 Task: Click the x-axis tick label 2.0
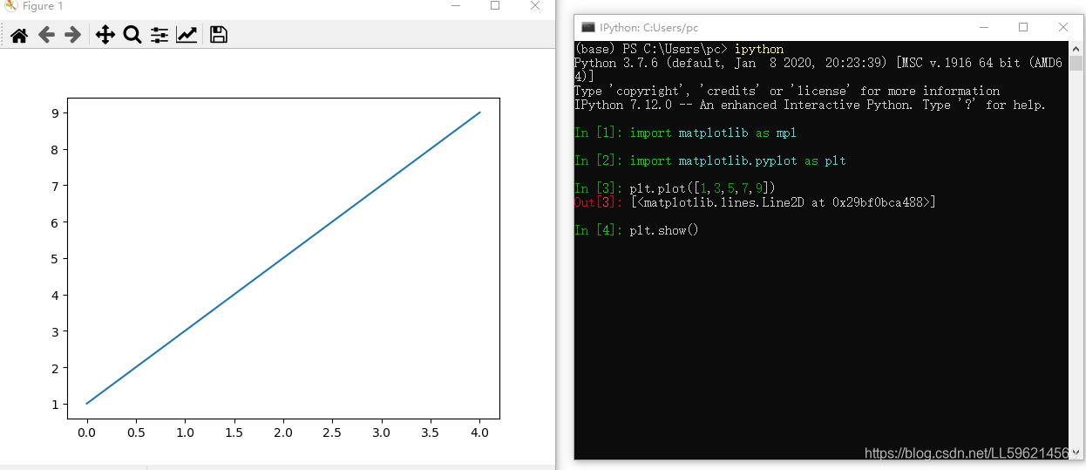pyautogui.click(x=283, y=432)
